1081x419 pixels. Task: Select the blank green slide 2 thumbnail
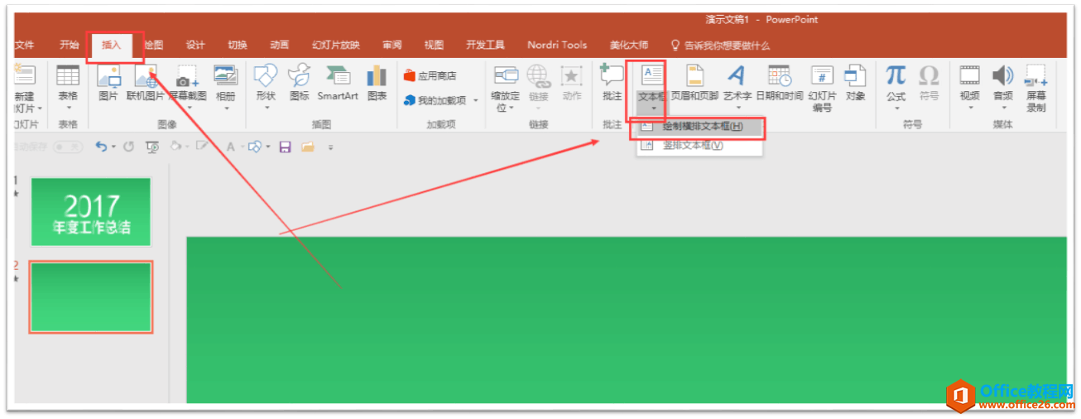tap(91, 296)
